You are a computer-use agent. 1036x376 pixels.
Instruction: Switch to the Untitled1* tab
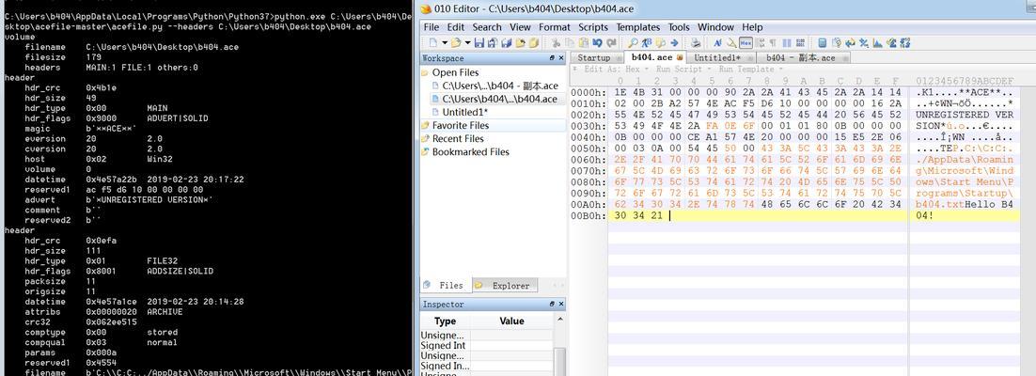tap(718, 57)
